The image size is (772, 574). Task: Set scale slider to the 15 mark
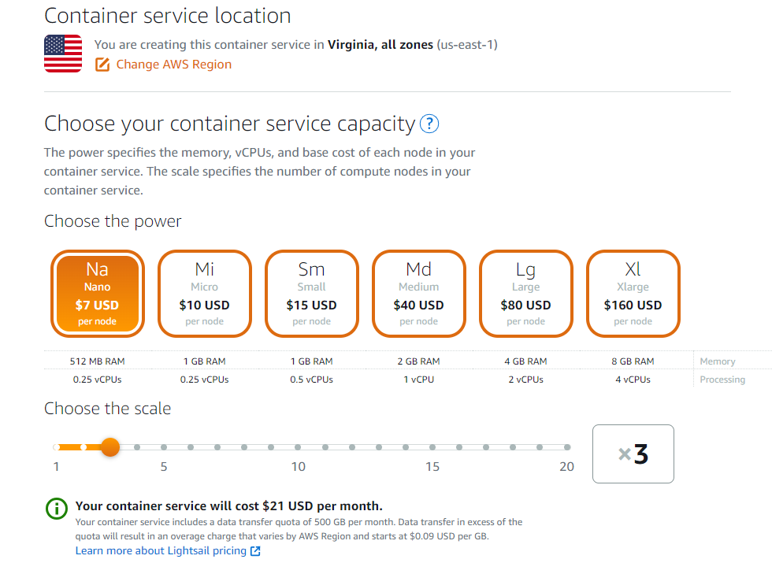point(432,447)
